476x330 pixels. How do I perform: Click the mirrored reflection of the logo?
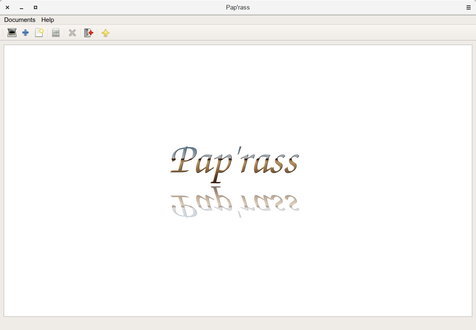click(234, 203)
